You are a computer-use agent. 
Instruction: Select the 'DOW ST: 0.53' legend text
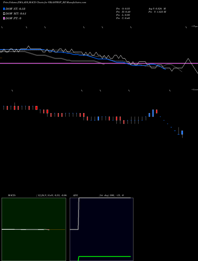15,9
